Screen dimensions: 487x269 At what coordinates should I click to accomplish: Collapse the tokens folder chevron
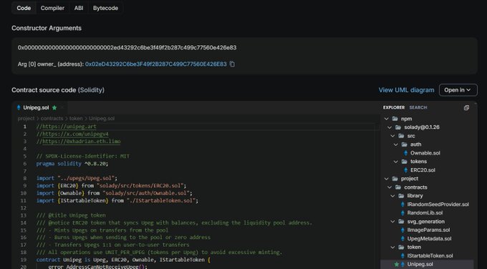click(395, 162)
